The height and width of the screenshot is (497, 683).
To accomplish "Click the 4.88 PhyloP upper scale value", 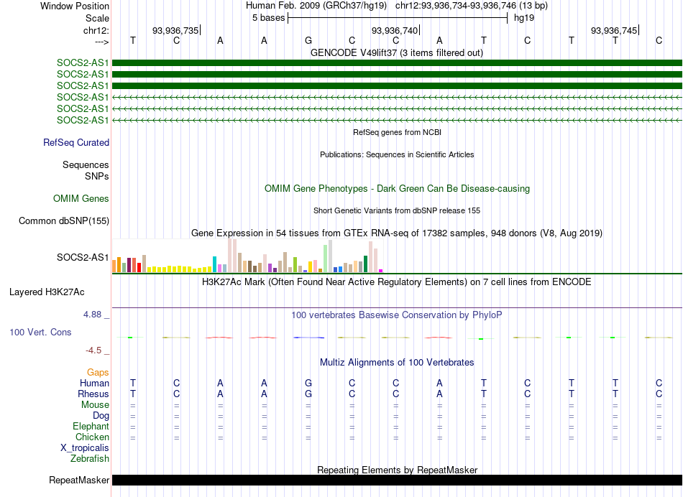I will point(92,314).
